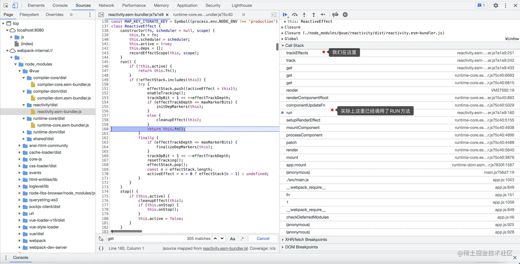Click the vertical scrollbar thumb of code editor
520x264 pixels.
[x=277, y=47]
